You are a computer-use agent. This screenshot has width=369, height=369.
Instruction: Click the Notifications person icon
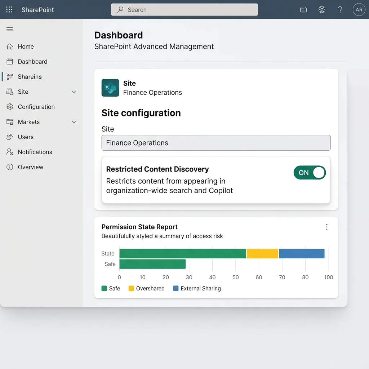click(x=10, y=152)
